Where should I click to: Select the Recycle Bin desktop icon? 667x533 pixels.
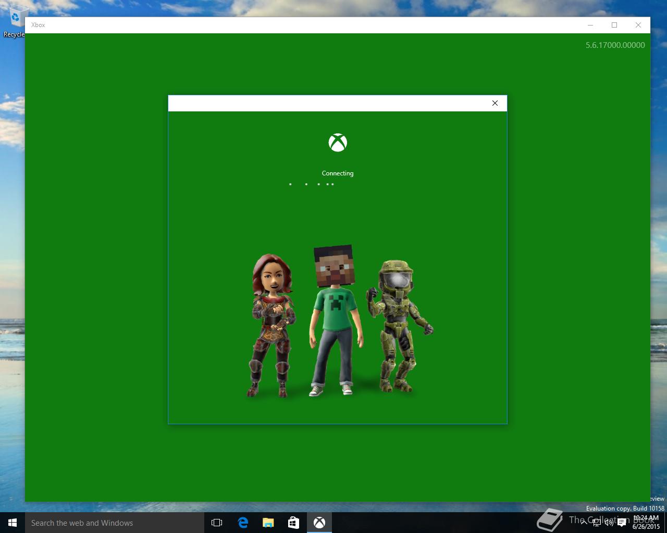point(15,22)
